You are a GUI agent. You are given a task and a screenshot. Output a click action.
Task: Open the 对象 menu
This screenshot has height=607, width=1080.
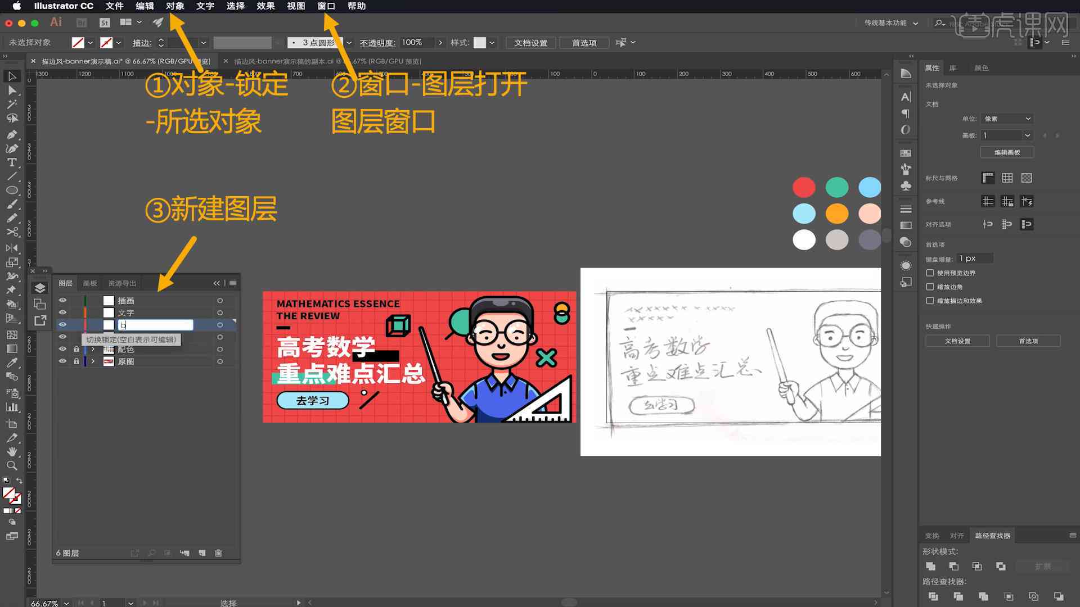tap(174, 6)
